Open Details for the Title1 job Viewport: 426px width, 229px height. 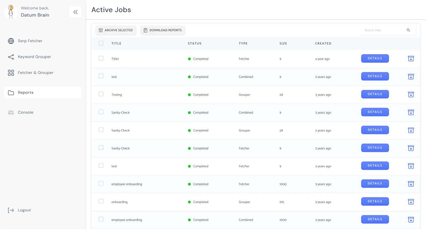click(375, 58)
